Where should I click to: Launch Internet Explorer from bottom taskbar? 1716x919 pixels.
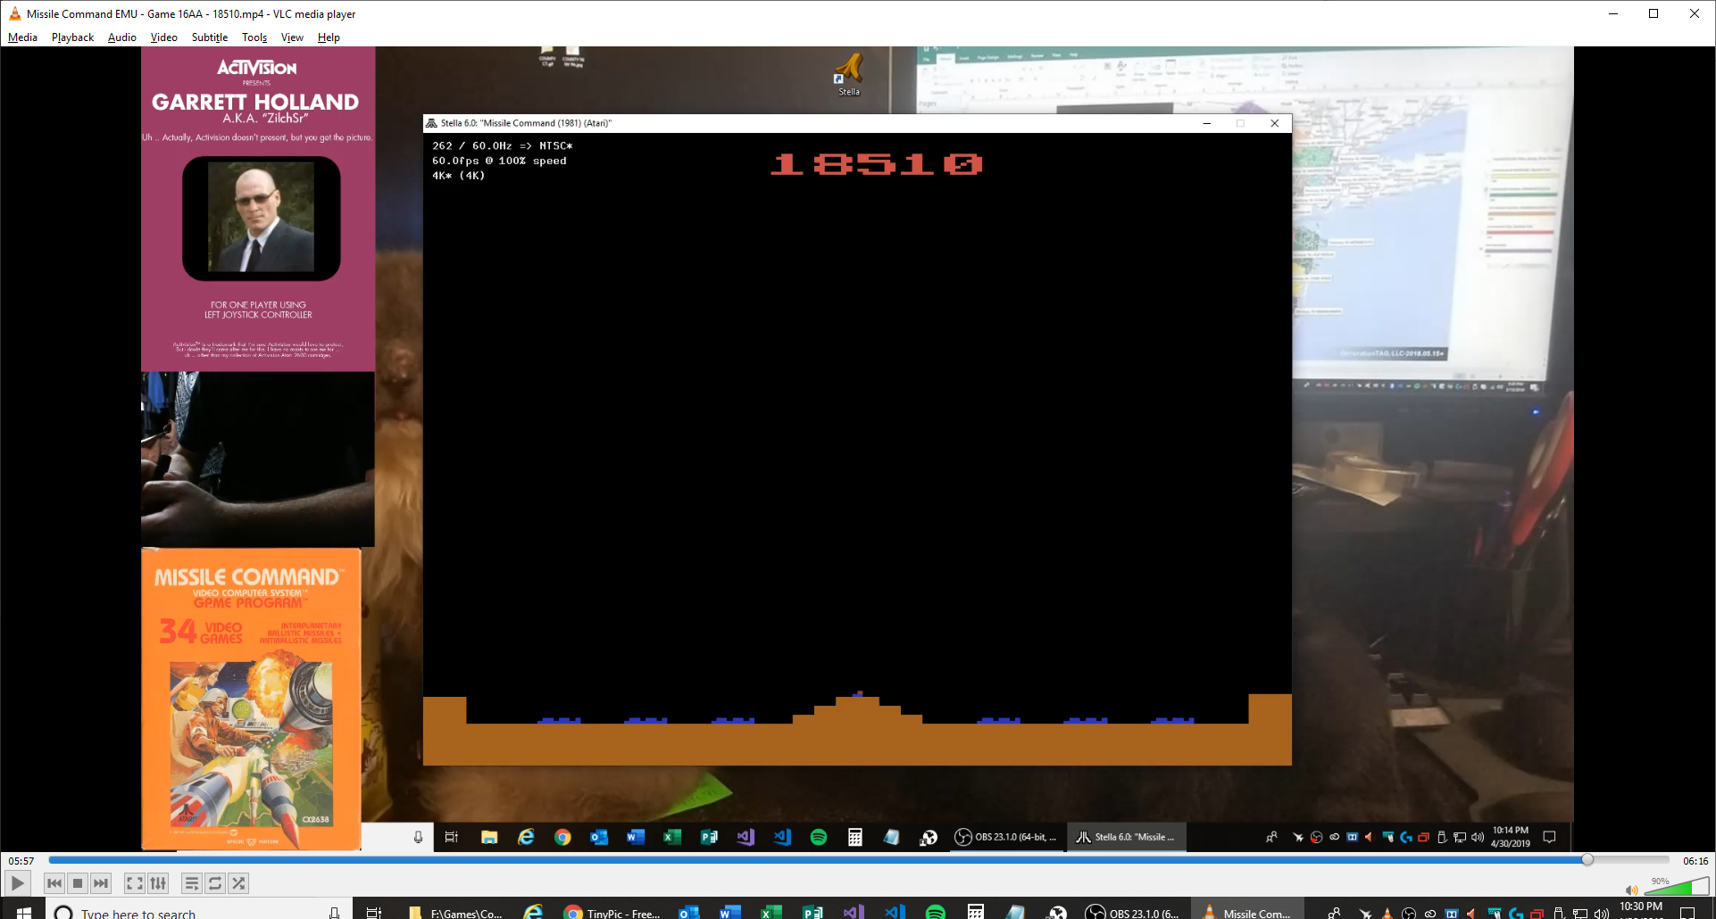tap(533, 913)
